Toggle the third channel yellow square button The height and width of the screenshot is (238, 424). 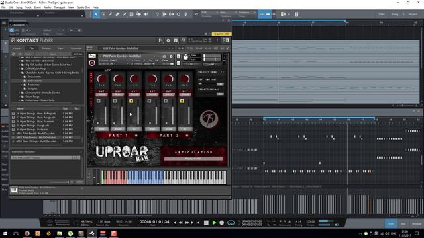(131, 101)
